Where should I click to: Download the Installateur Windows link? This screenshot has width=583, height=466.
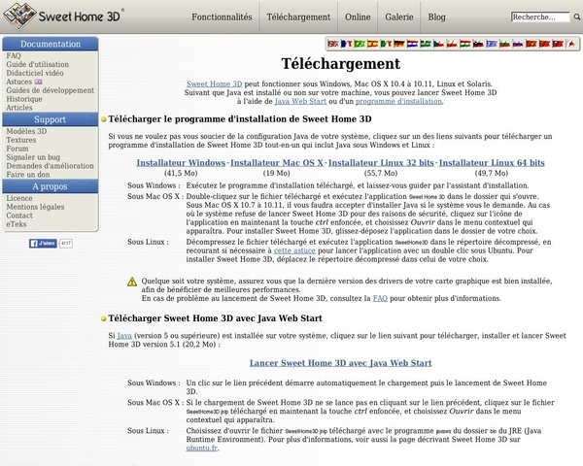(181, 163)
